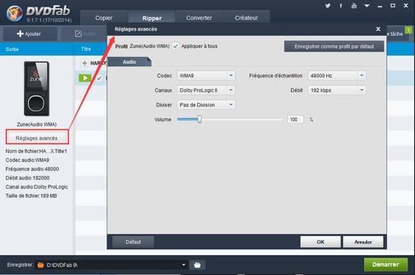The height and width of the screenshot is (275, 415).
Task: Open the title bar dropdown menu arrow
Action: coord(367,6)
